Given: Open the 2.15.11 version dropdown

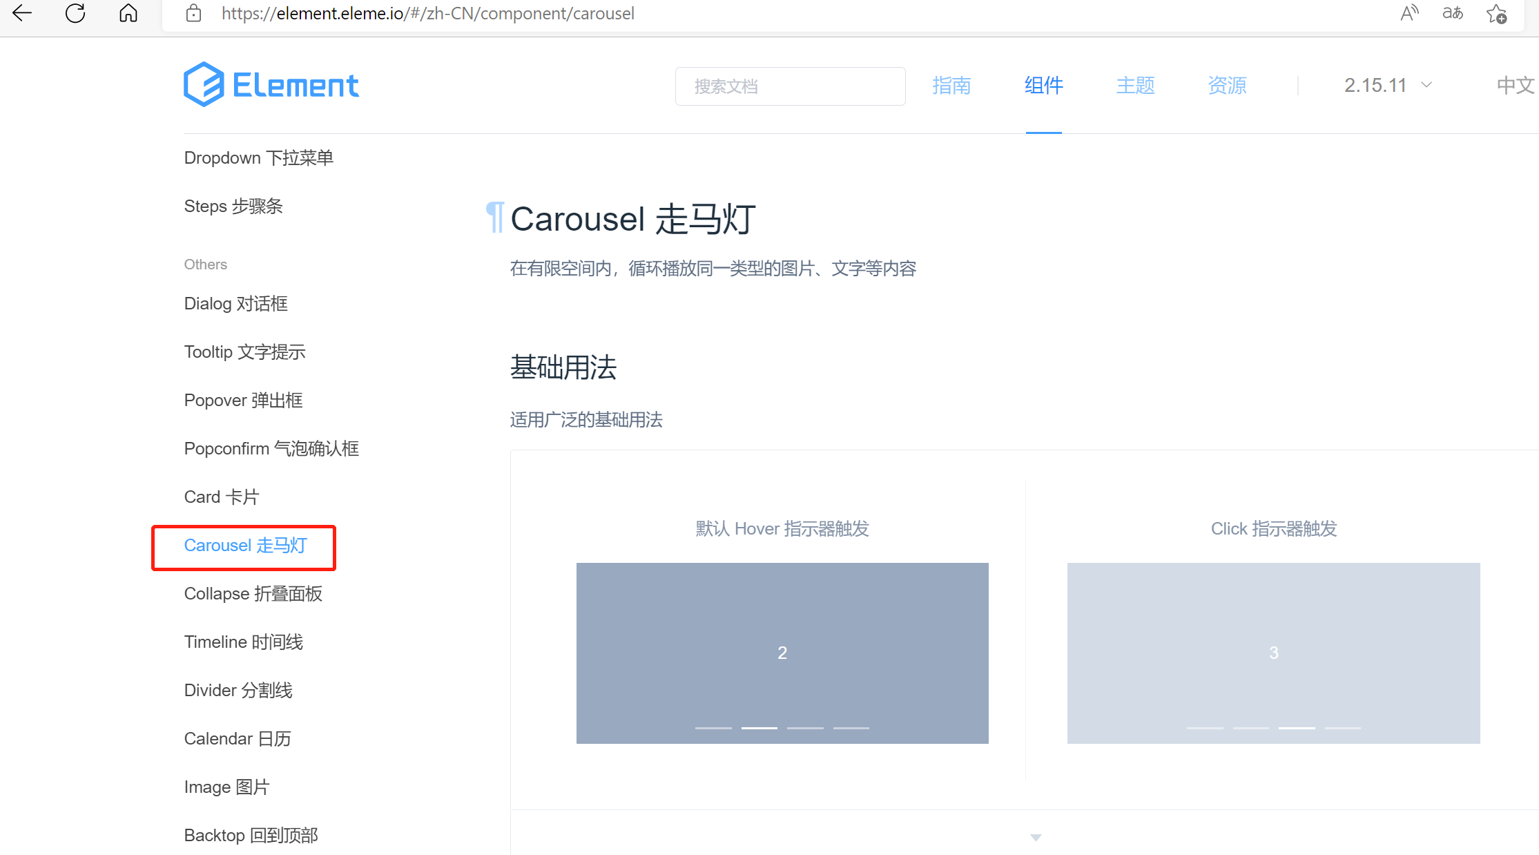Looking at the screenshot, I should (x=1388, y=85).
